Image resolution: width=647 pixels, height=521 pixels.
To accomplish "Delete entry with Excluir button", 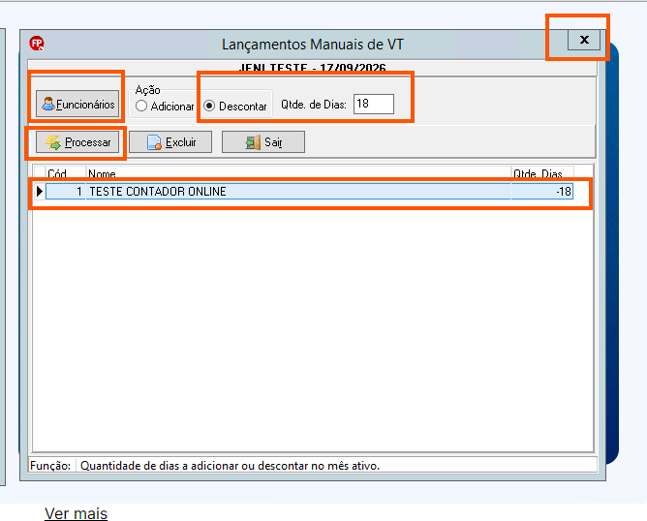I will point(170,142).
